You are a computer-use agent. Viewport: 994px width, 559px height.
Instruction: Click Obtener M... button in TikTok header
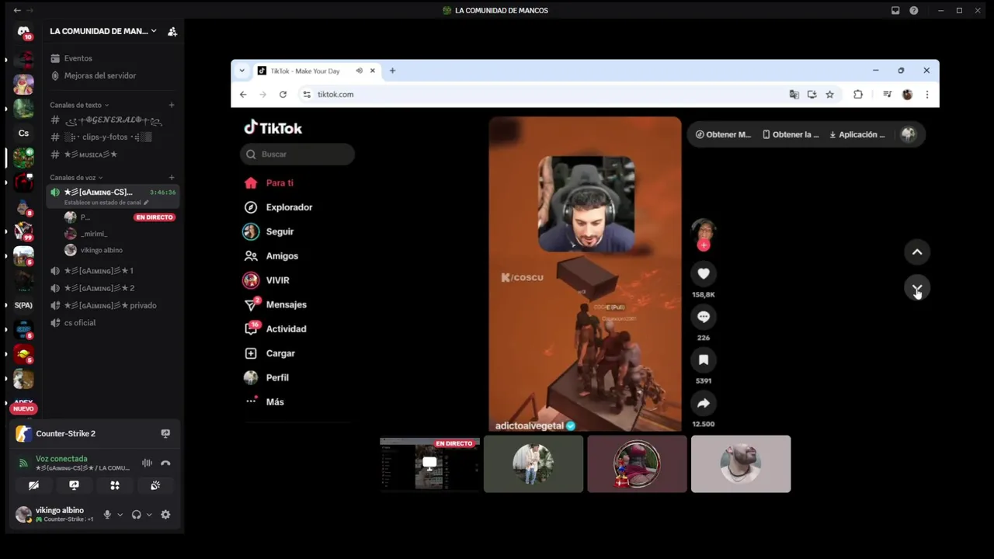coord(723,134)
